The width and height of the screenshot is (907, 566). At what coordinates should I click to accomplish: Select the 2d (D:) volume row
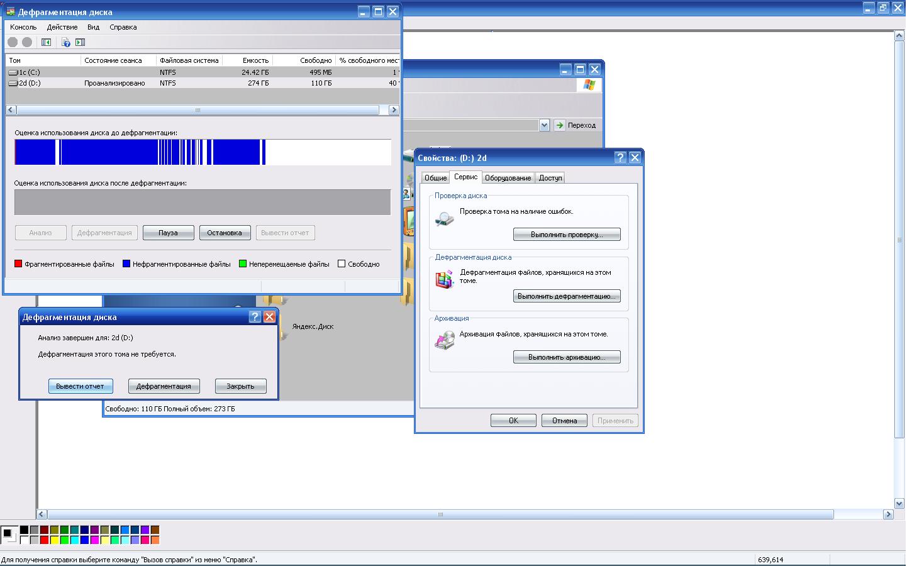click(203, 83)
